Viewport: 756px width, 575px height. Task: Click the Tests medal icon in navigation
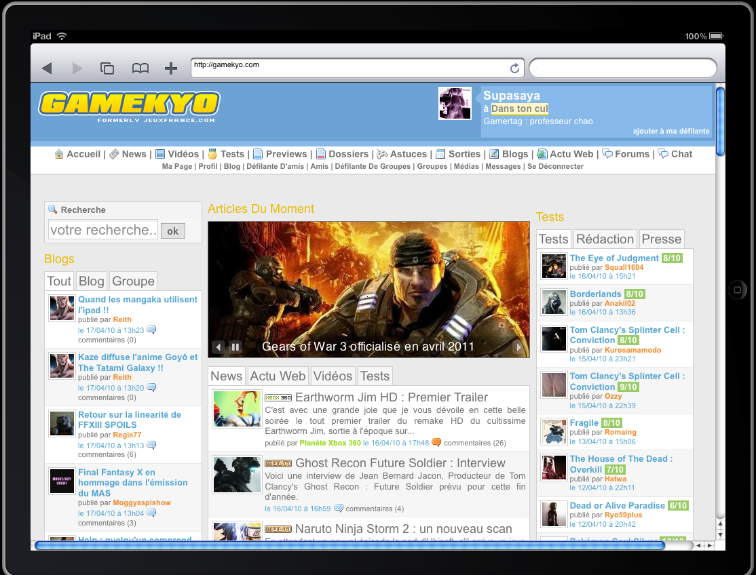pyautogui.click(x=212, y=154)
